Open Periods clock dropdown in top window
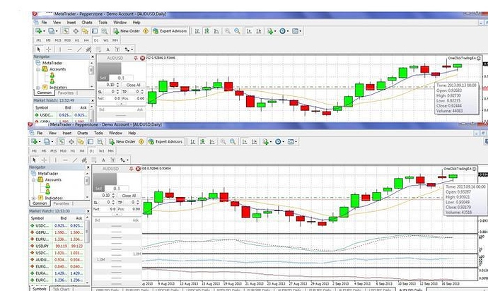This screenshot has width=488, height=291. click(288, 31)
